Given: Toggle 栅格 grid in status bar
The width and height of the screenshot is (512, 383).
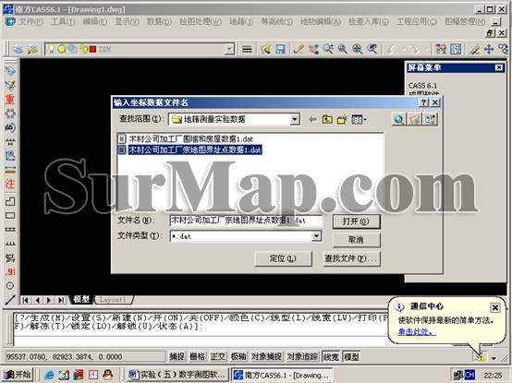Looking at the screenshot, I should pyautogui.click(x=197, y=356).
